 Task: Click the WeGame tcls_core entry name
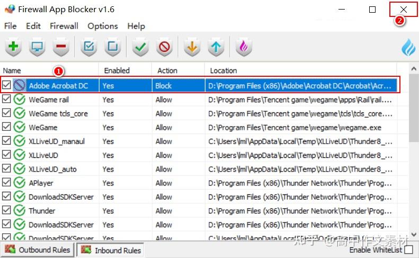58,113
